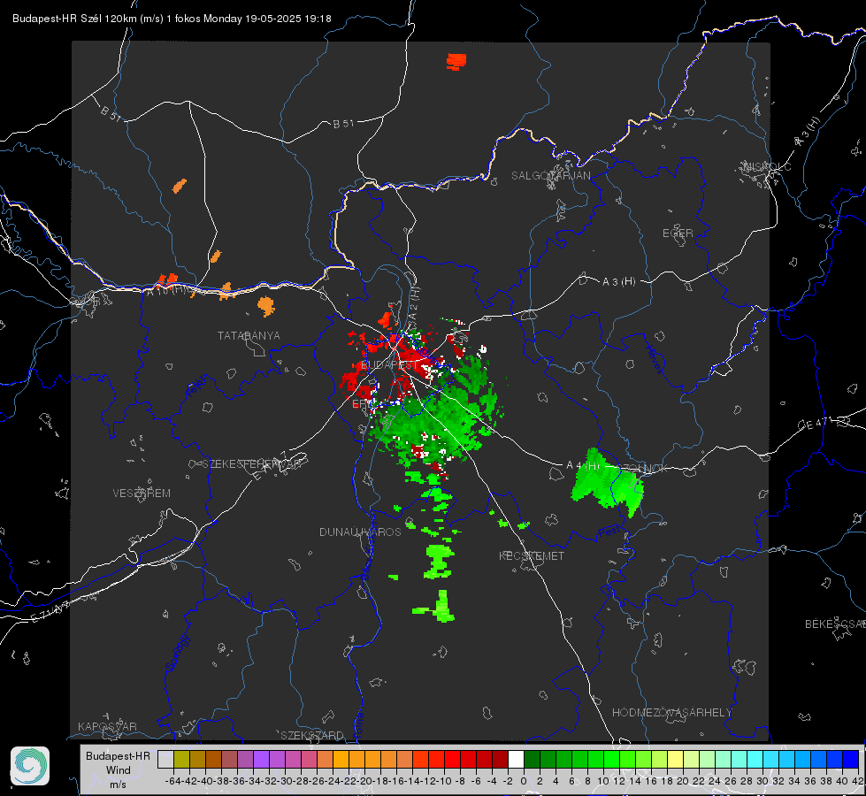This screenshot has width=866, height=796.
Task: Select the SZÉKESFEHÉRVÁR city label
Action: pos(251,464)
